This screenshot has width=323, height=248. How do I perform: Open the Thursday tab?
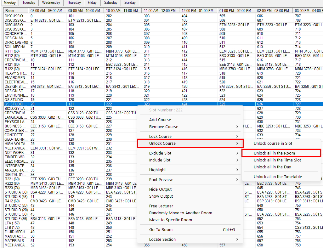click(x=74, y=3)
